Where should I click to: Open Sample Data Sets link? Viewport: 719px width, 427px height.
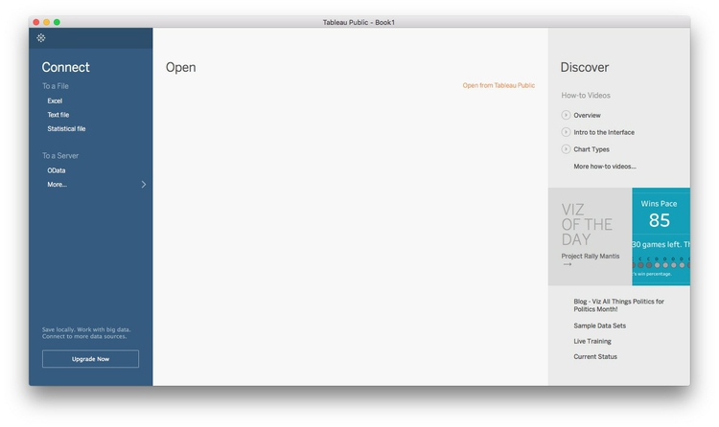coord(600,326)
